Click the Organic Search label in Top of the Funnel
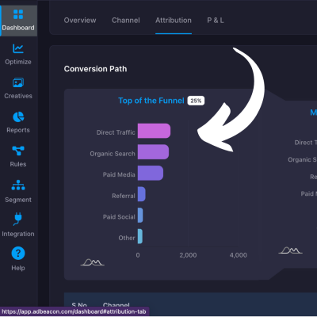The height and width of the screenshot is (317, 317). 113,154
